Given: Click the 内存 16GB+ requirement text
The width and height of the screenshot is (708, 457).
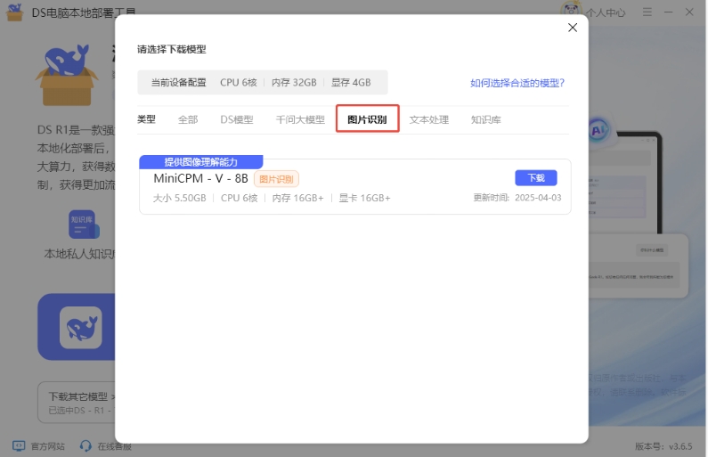Looking at the screenshot, I should tap(297, 198).
